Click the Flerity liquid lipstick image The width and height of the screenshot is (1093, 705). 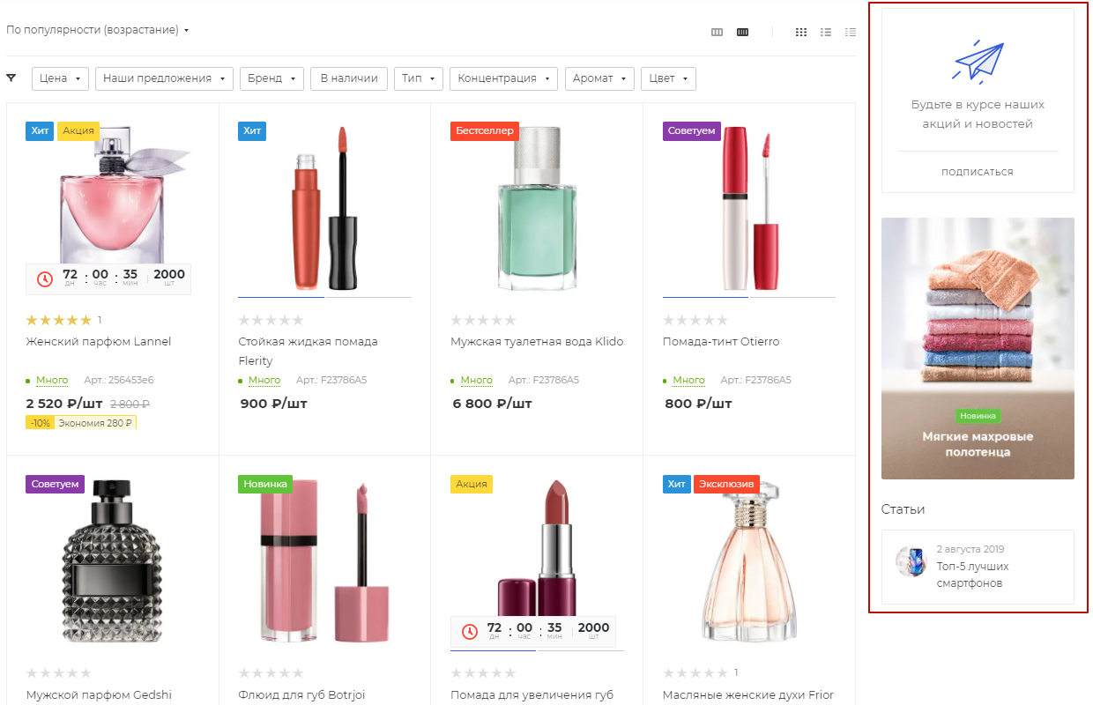325,207
